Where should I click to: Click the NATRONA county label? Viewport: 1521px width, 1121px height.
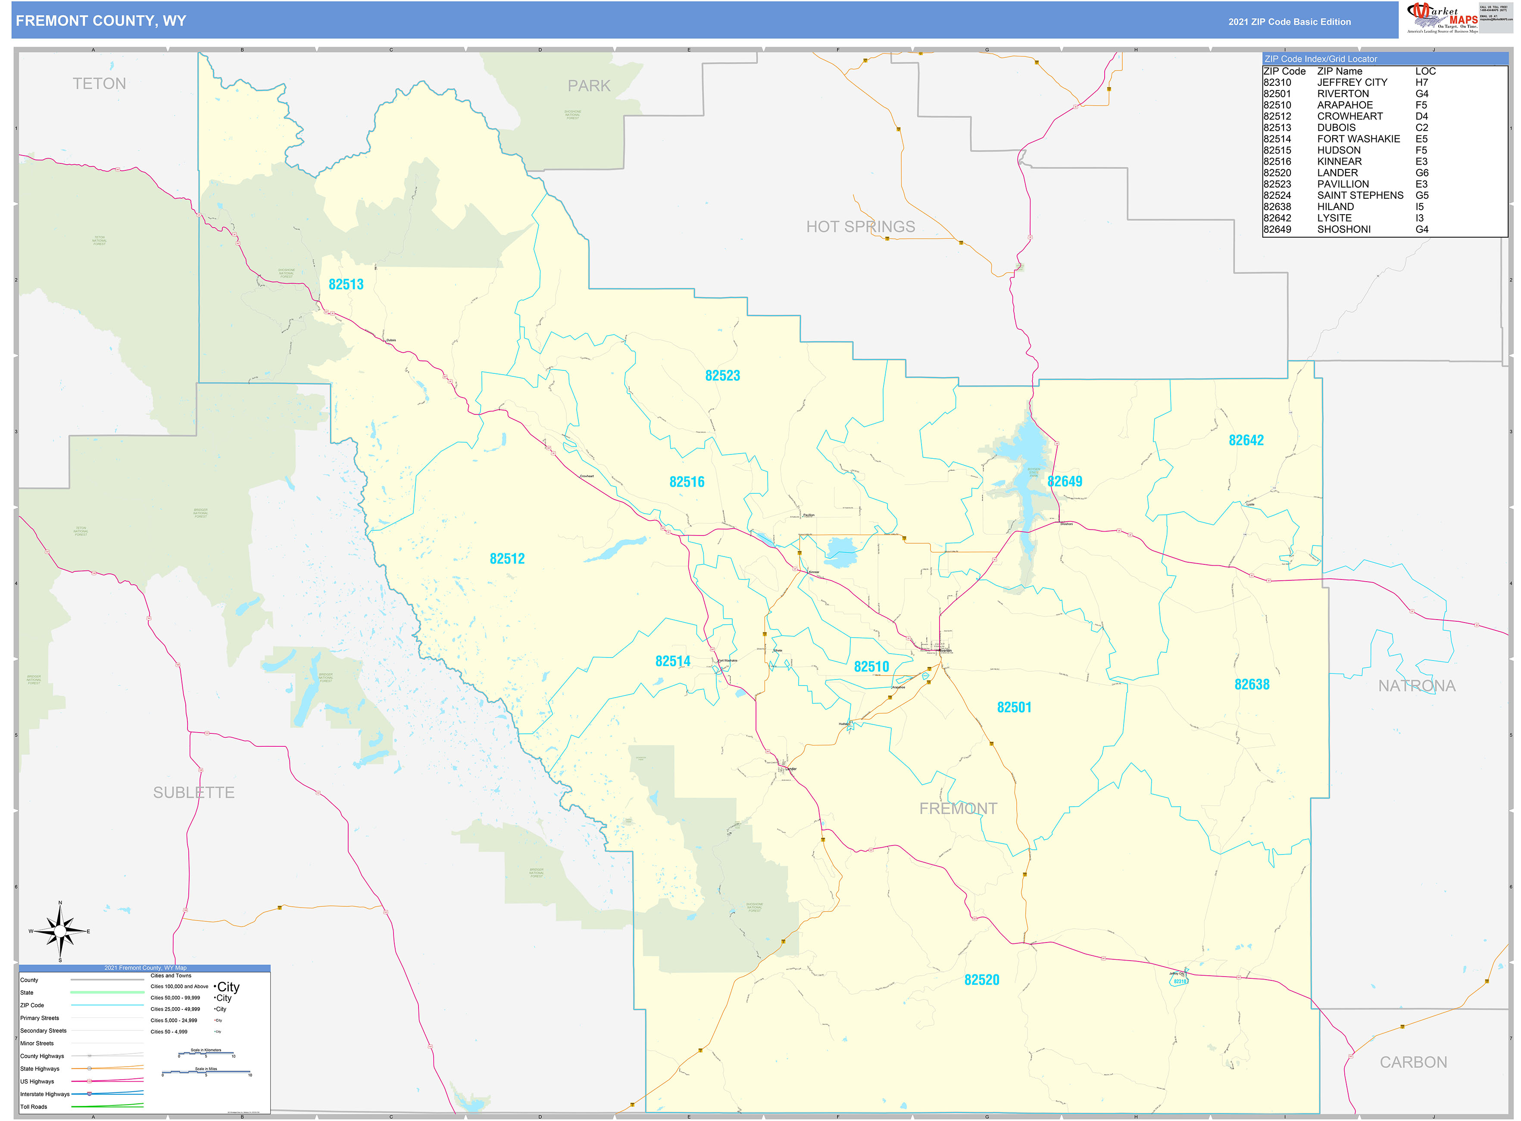(x=1417, y=686)
